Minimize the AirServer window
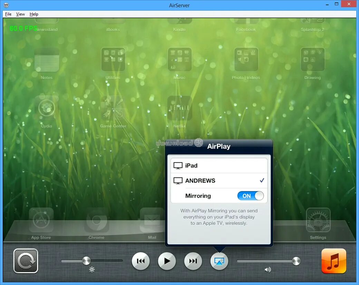Screen dimensions: 359x285 pyautogui.click(x=327, y=4)
